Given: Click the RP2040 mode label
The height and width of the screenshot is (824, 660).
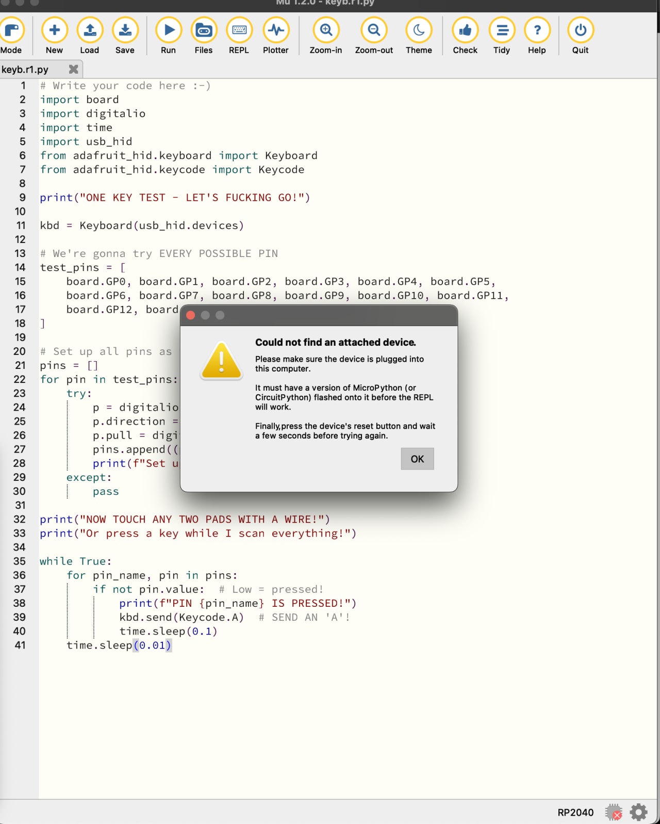Looking at the screenshot, I should [x=575, y=813].
